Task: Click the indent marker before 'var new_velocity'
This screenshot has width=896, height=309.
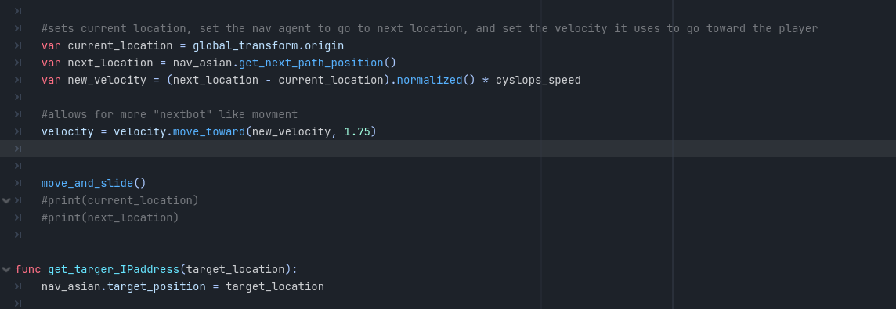Action: point(18,80)
